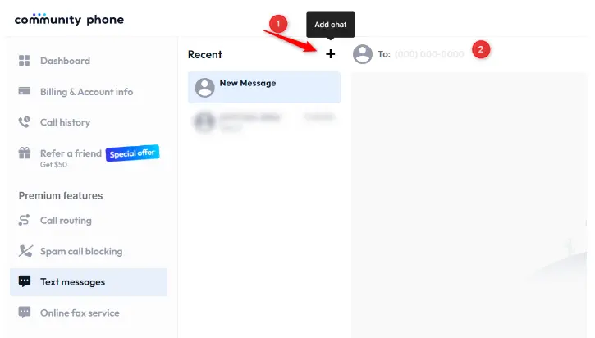595x338 pixels.
Task: Click the Billing card icon
Action: point(25,91)
